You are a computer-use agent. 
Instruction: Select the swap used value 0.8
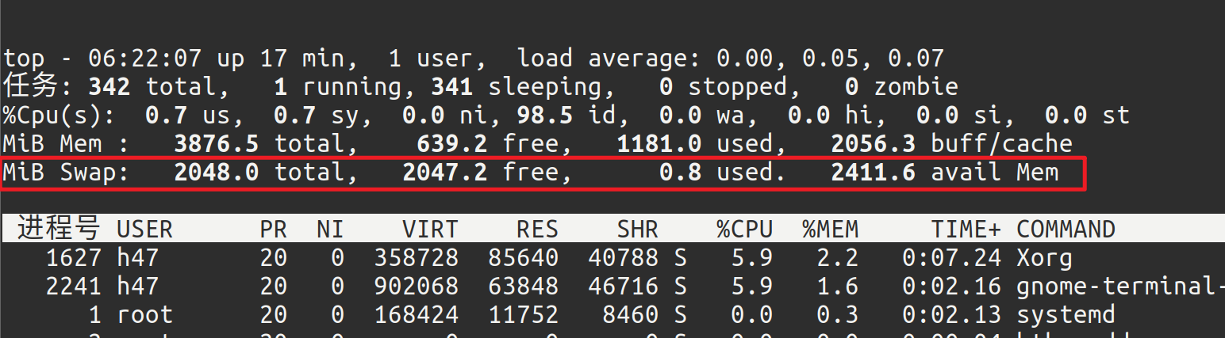click(x=681, y=173)
